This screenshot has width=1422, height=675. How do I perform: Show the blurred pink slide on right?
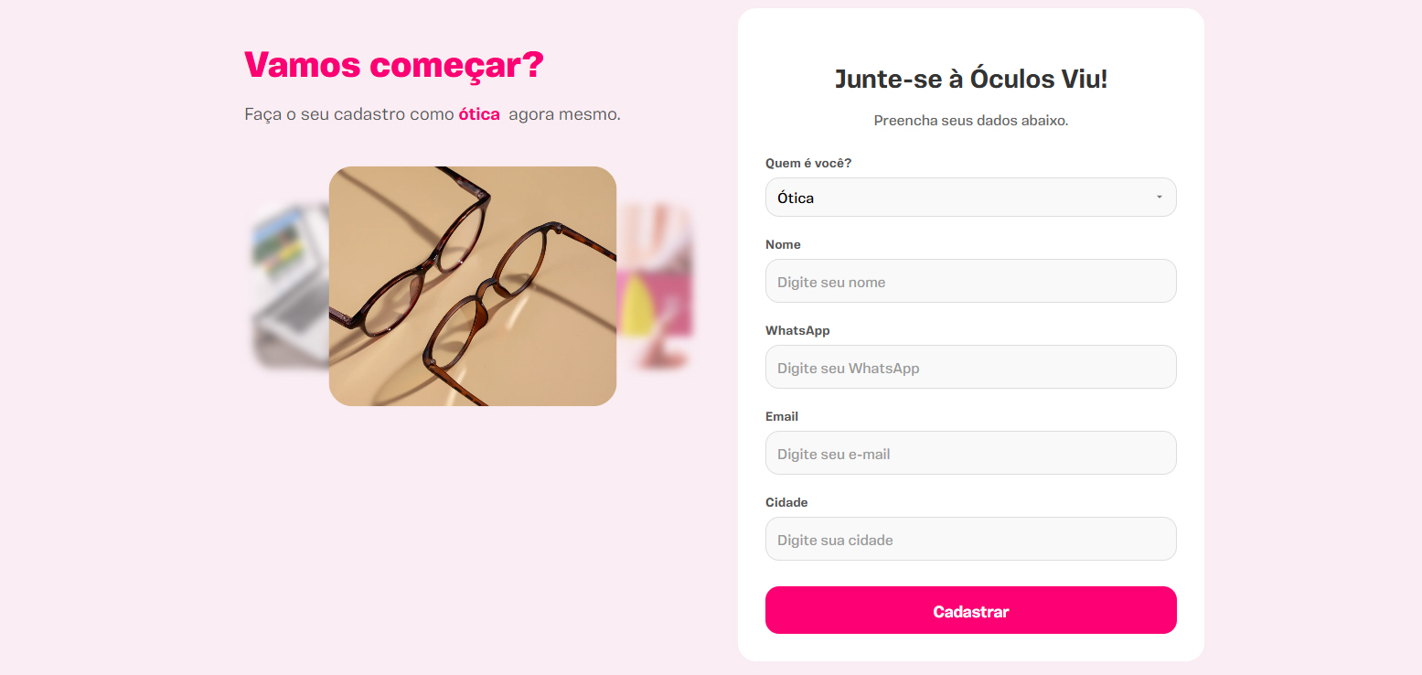656,286
